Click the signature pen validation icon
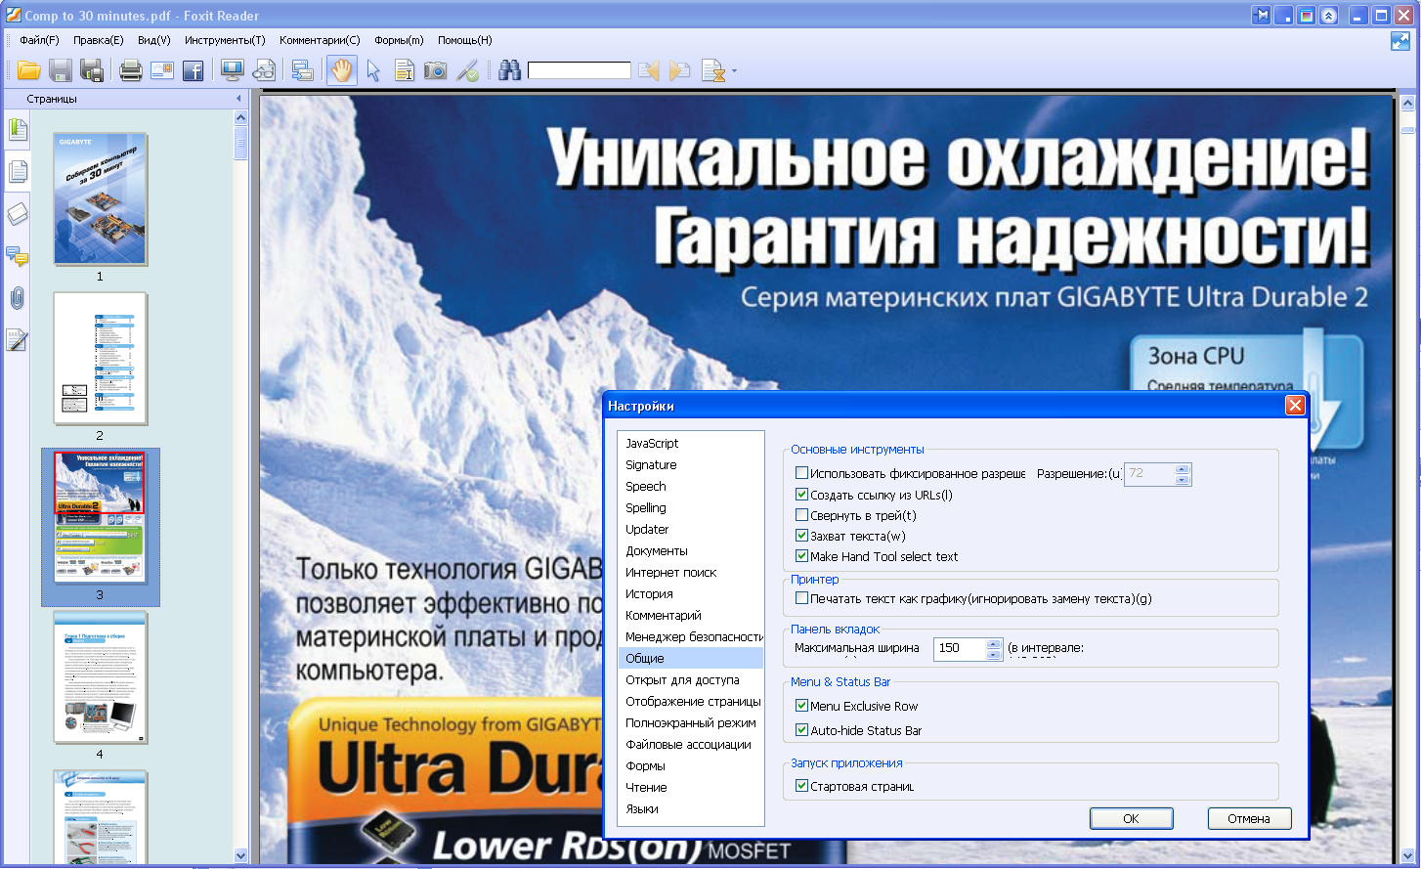This screenshot has width=1421, height=869. tap(467, 70)
